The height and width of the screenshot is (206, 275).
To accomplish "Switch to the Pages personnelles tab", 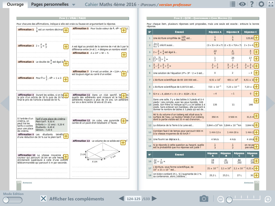I will click(x=50, y=4).
